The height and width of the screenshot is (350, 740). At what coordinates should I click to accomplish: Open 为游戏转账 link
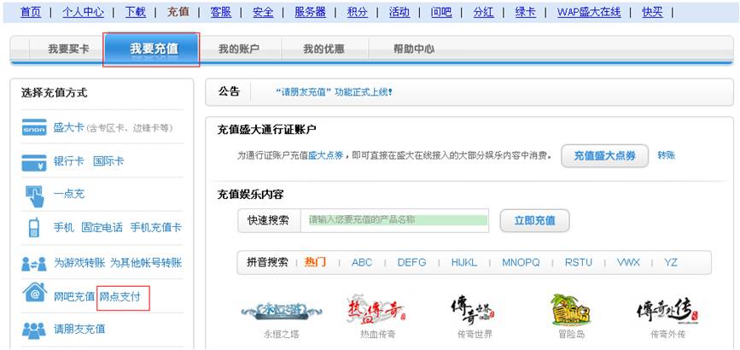79,263
